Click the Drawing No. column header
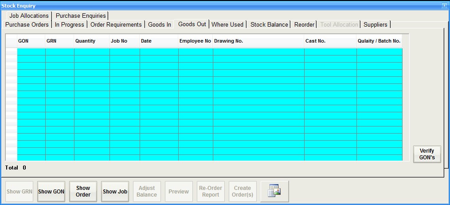The height and width of the screenshot is (205, 450). [258, 41]
